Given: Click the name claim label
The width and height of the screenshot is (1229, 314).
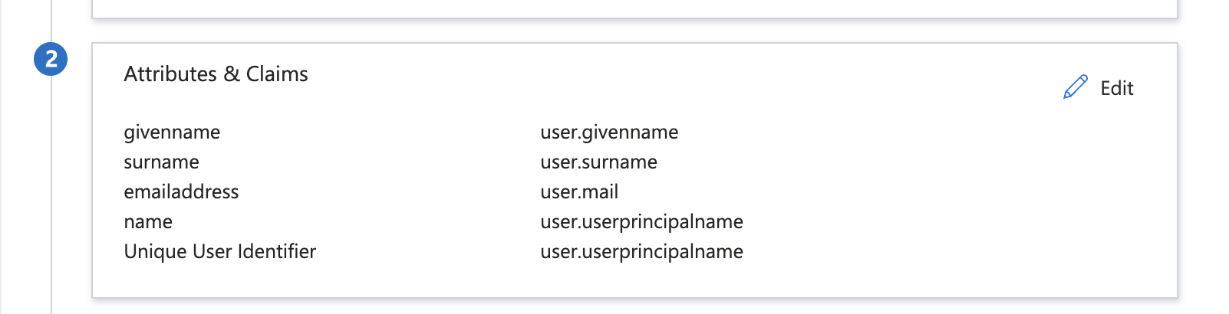Looking at the screenshot, I should point(148,222).
